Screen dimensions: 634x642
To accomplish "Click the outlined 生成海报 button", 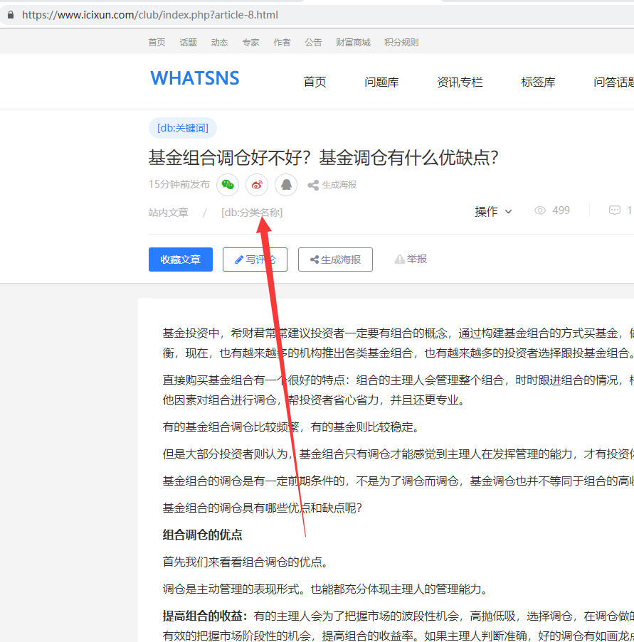I will click(x=335, y=260).
